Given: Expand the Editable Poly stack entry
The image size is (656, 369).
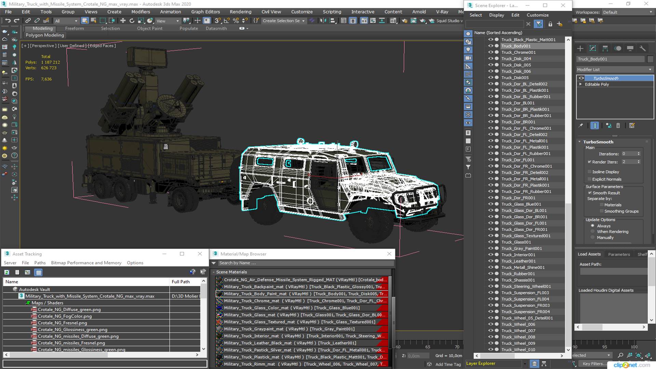Looking at the screenshot, I should pyautogui.click(x=580, y=84).
